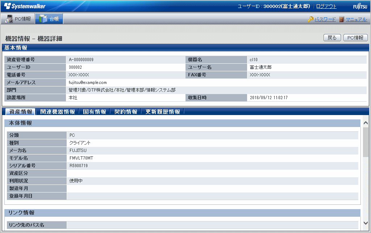
Task: Click the Systemwalker logo
Action: point(25,6)
